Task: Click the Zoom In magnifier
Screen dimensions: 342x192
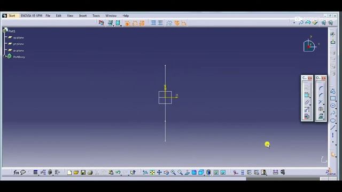Action: (173, 172)
